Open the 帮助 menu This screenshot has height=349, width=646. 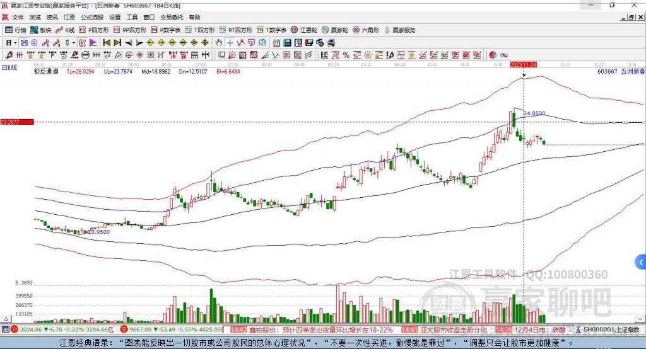point(194,17)
